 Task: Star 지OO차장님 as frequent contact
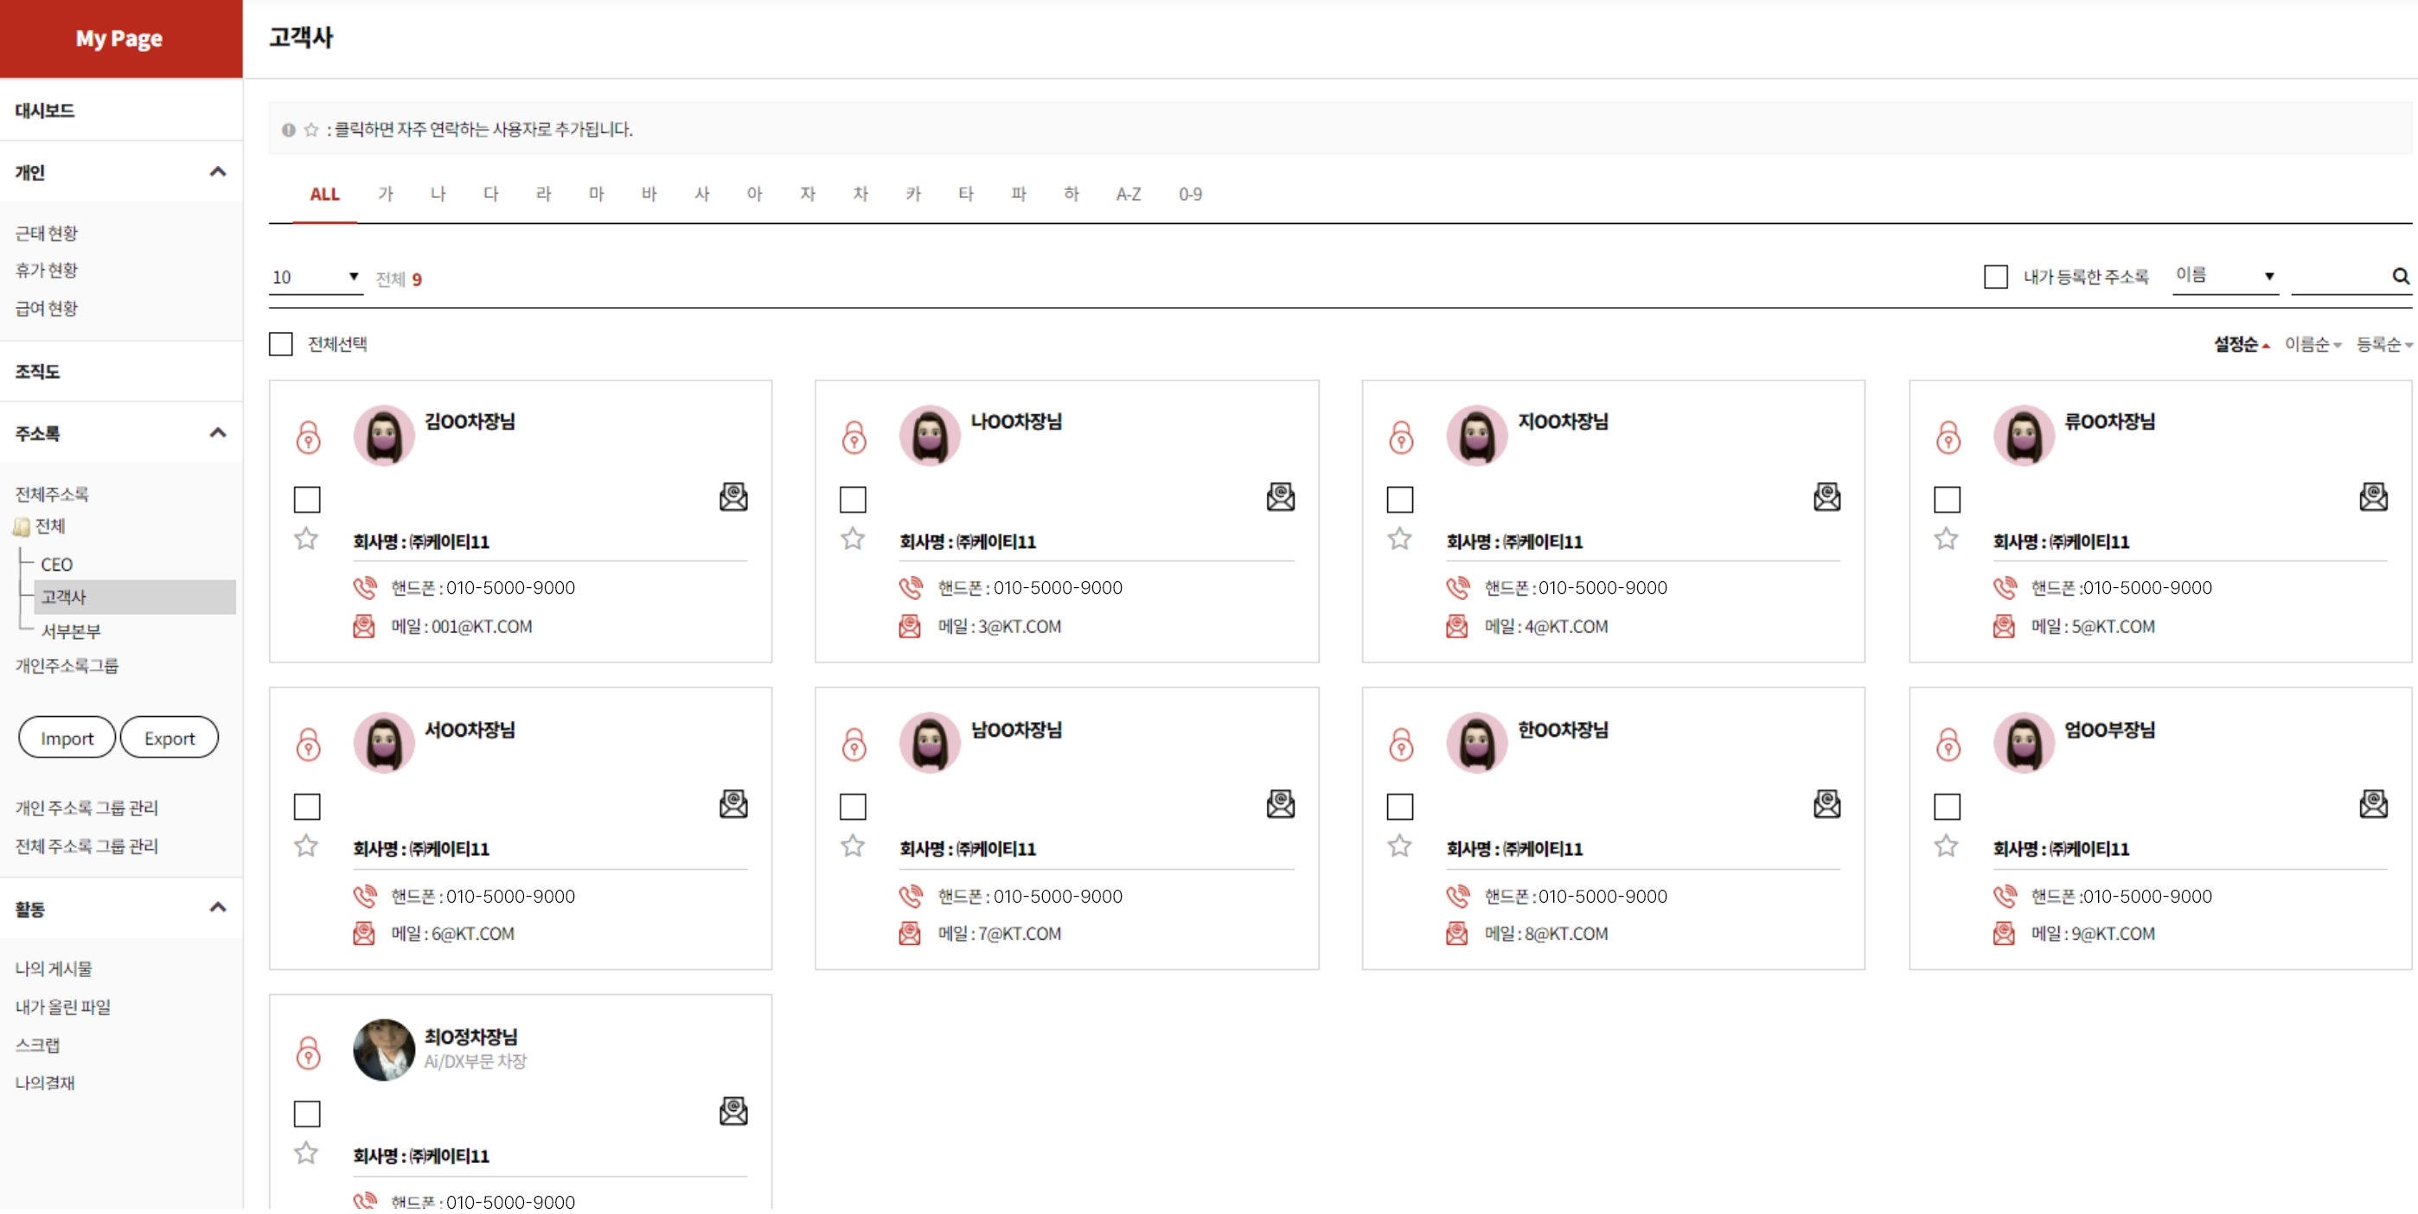click(1399, 540)
